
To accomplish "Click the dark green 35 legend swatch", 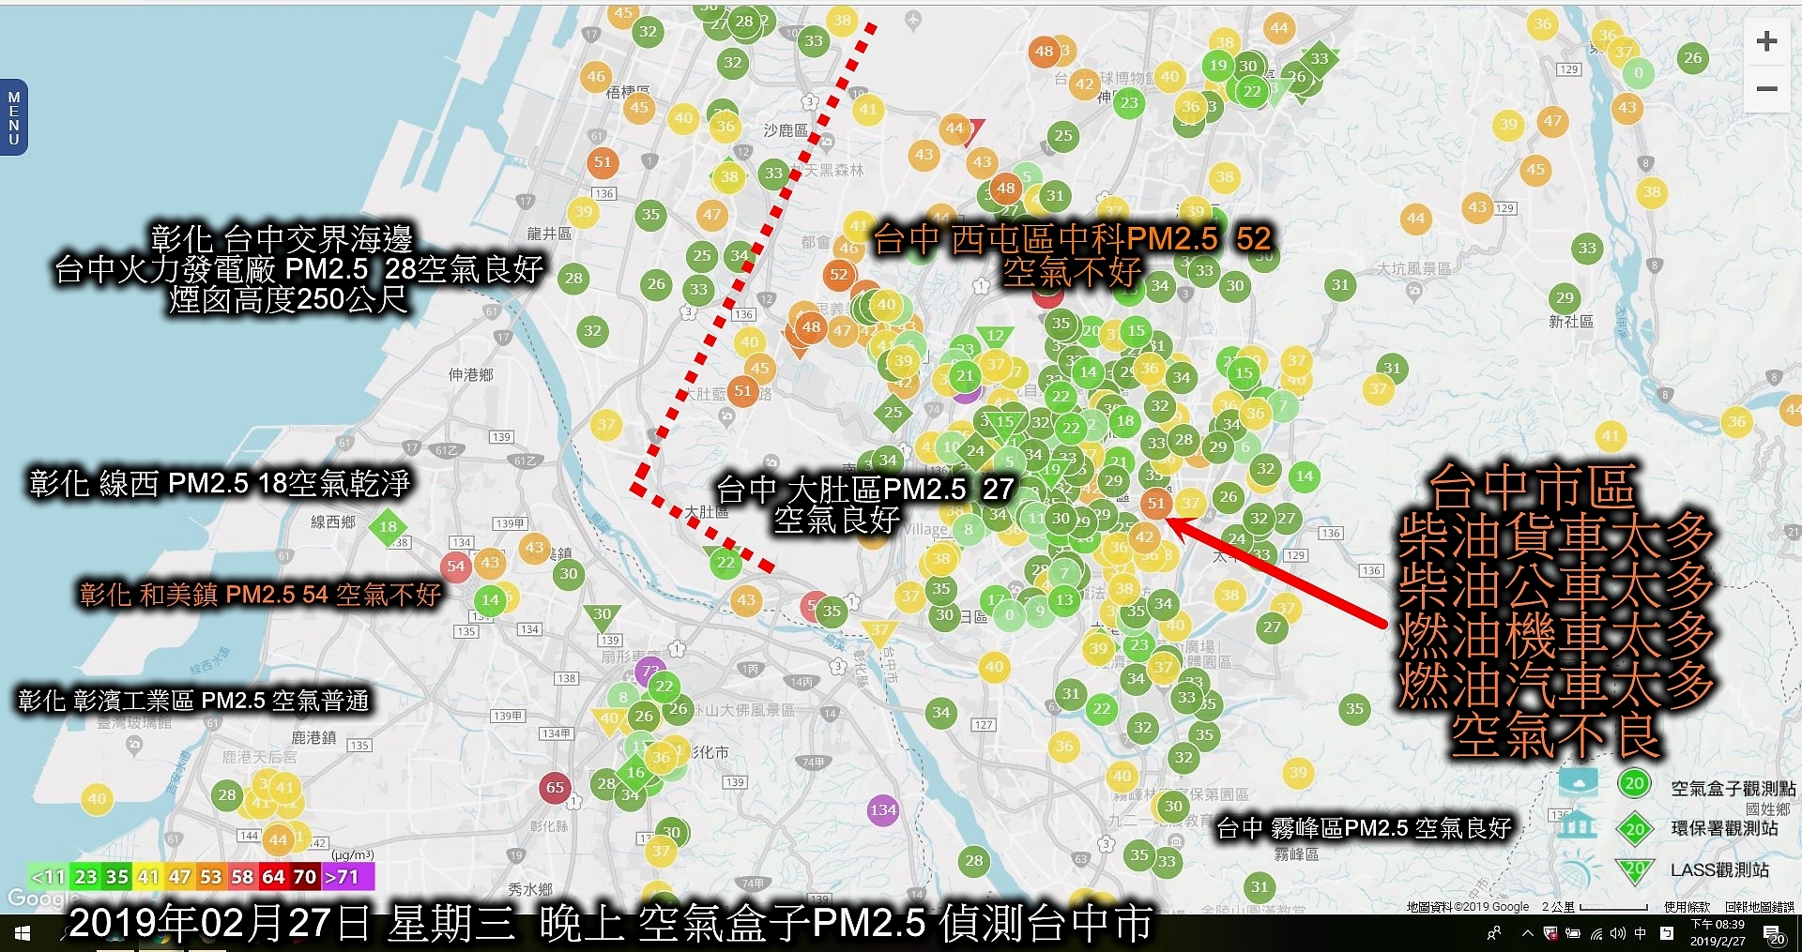I will (117, 877).
